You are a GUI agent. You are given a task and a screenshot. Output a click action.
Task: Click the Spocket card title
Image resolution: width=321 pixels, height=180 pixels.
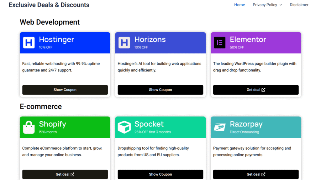pyautogui.click(x=149, y=124)
